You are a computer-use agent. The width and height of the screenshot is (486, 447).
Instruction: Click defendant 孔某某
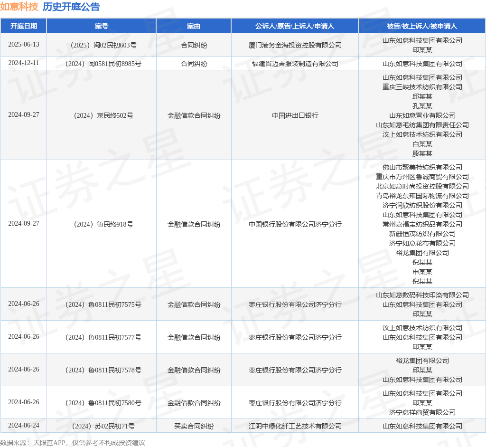coord(422,106)
